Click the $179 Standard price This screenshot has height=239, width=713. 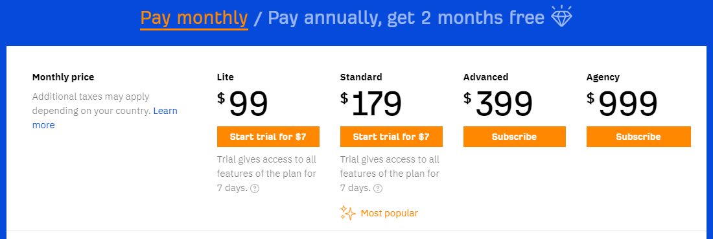click(x=371, y=104)
